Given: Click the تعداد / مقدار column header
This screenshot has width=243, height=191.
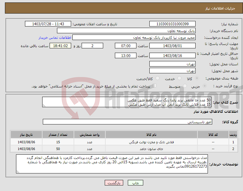Looking at the screenshot, I should pos(58,135).
